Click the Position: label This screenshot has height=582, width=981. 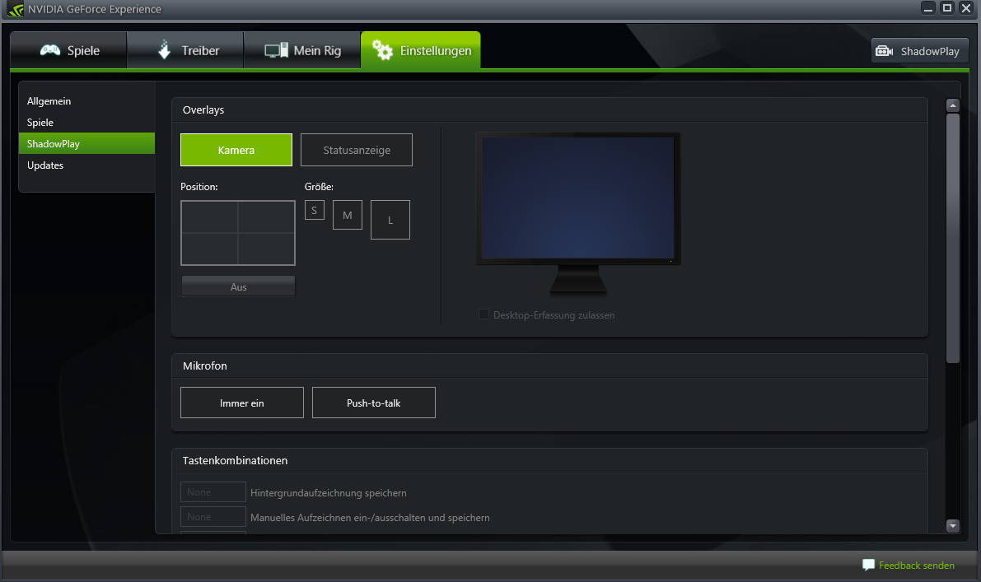[199, 187]
